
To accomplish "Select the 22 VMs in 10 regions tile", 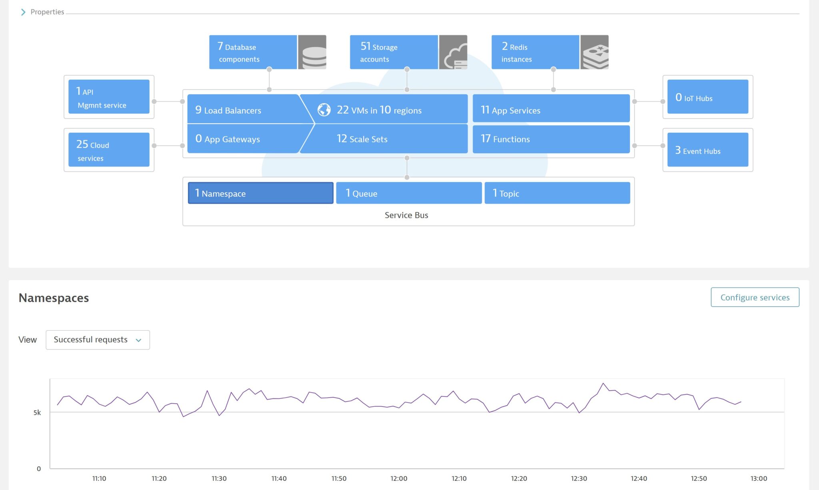I will [384, 110].
